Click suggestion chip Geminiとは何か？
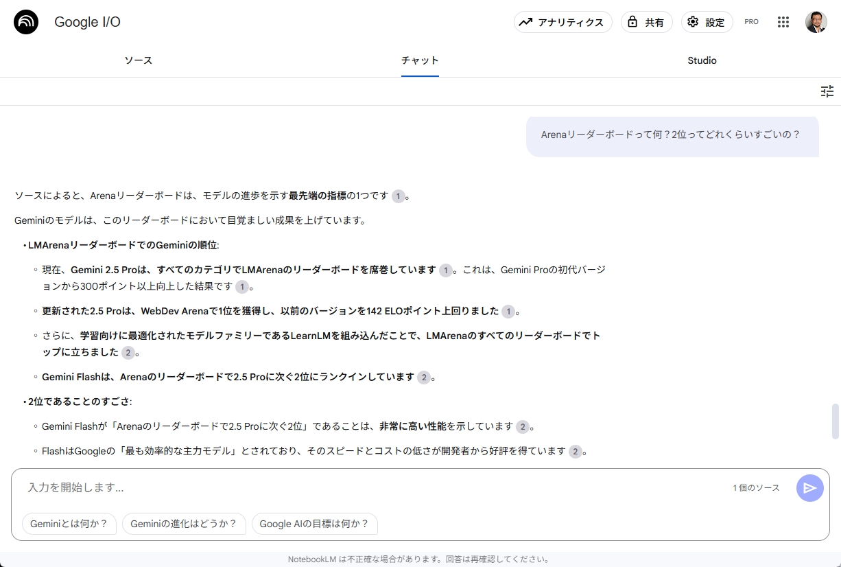The image size is (841, 567). coord(69,524)
